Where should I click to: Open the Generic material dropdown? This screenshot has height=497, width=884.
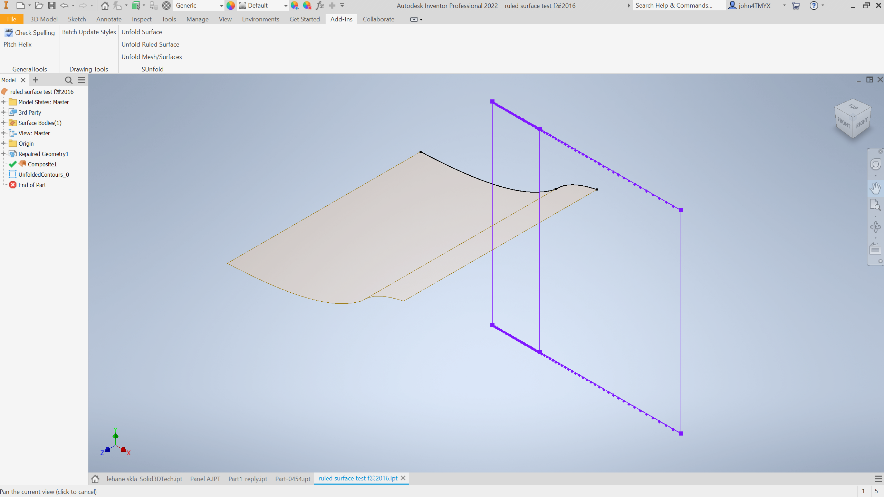click(221, 6)
